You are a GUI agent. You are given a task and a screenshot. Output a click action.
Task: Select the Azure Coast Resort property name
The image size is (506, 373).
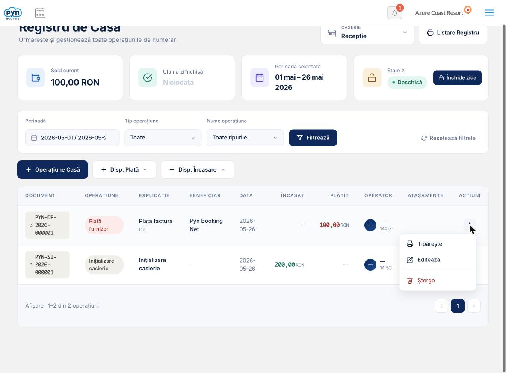[439, 13]
